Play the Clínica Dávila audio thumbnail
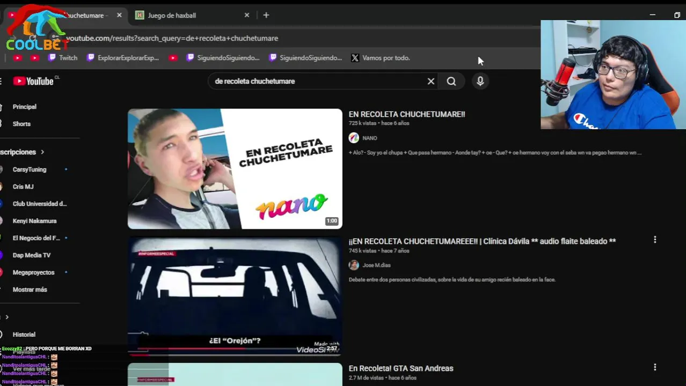Image resolution: width=686 pixels, height=386 pixels. coord(235,296)
